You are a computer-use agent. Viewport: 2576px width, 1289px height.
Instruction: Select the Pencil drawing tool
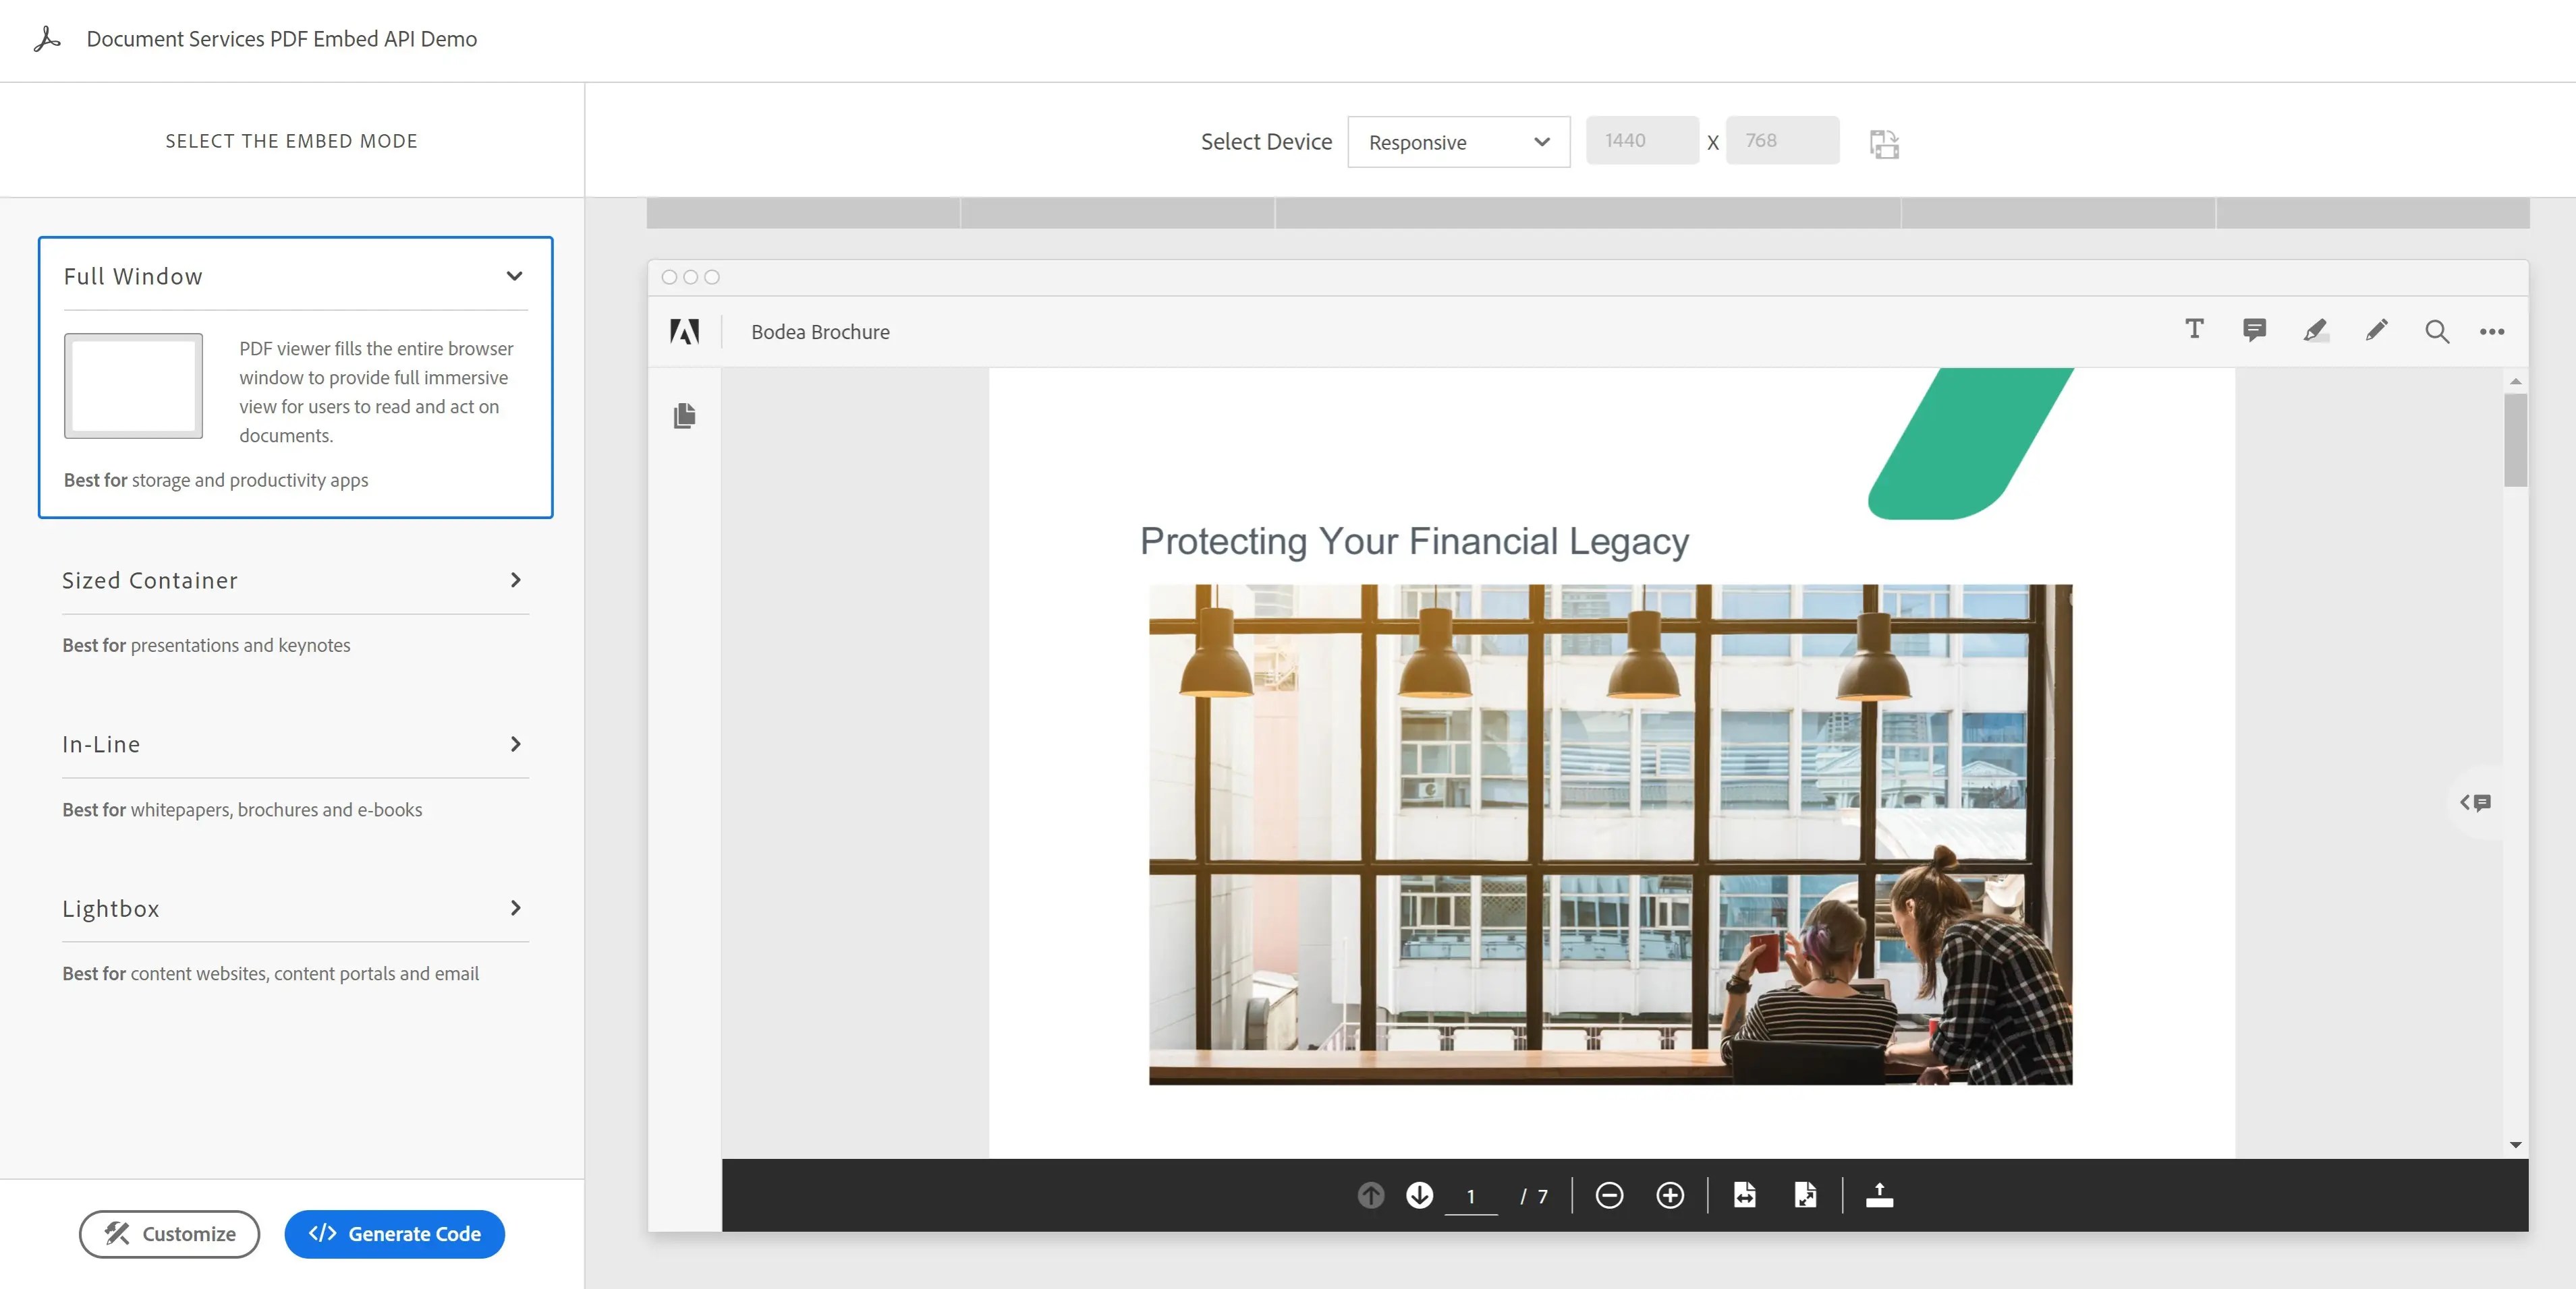click(x=2376, y=331)
